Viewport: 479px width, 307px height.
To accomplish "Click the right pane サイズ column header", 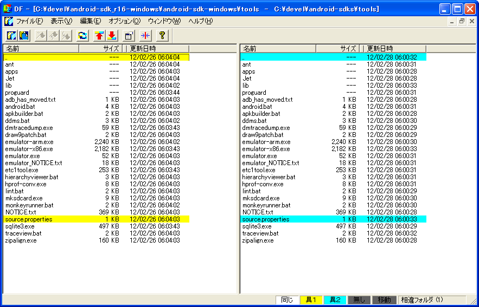I will [337, 49].
